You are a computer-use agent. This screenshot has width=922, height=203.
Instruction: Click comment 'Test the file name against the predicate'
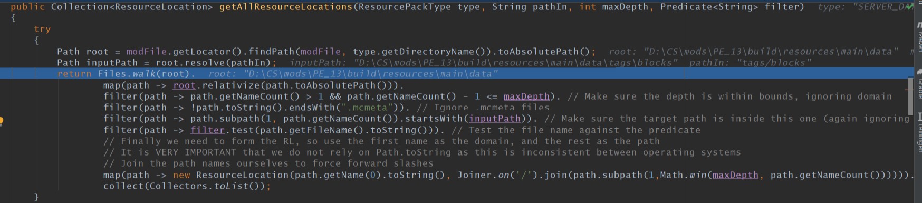click(576, 130)
